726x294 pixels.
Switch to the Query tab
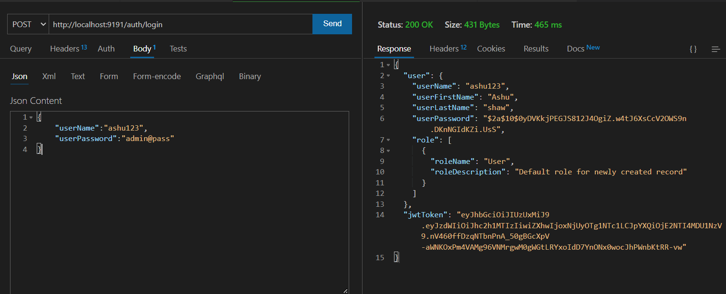point(21,49)
